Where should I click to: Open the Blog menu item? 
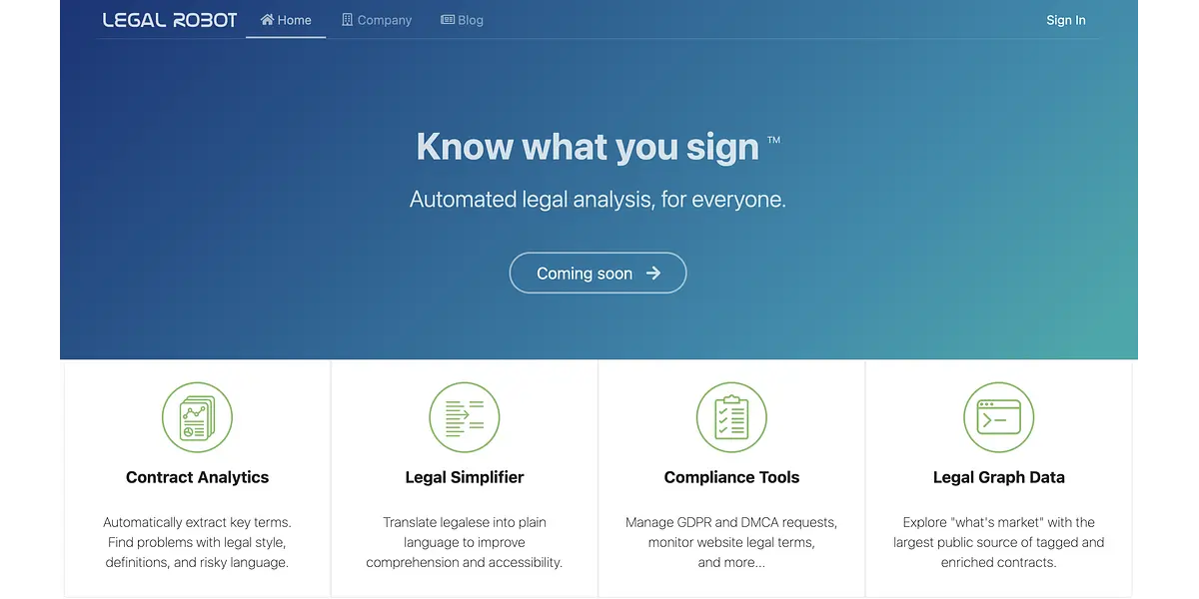462,20
